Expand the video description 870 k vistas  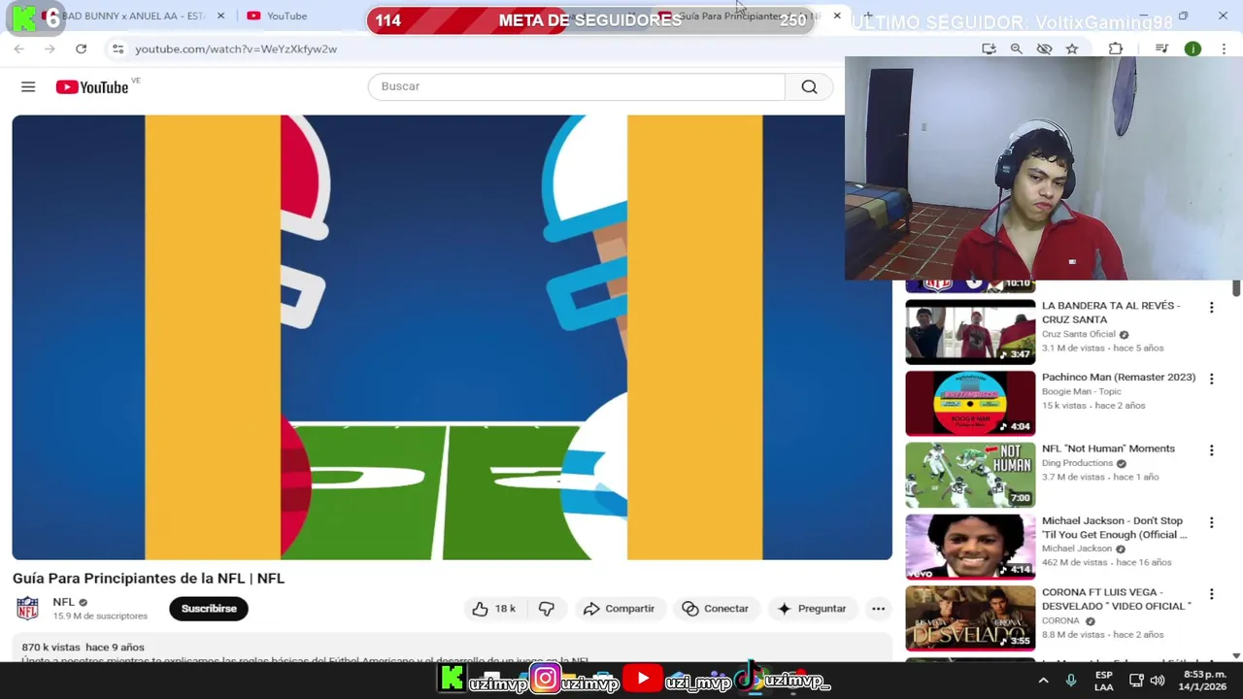pos(452,650)
